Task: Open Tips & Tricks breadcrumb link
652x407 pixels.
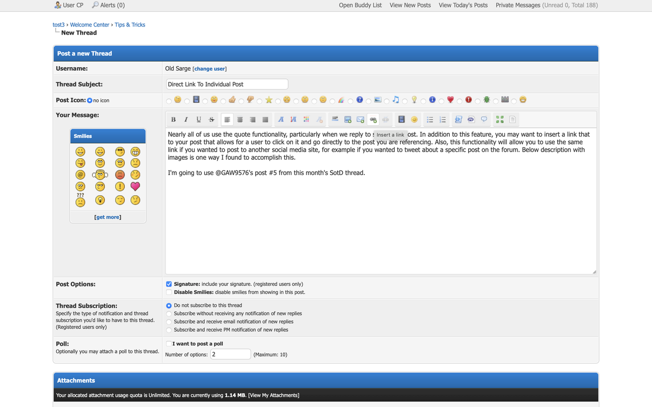Action: point(130,24)
